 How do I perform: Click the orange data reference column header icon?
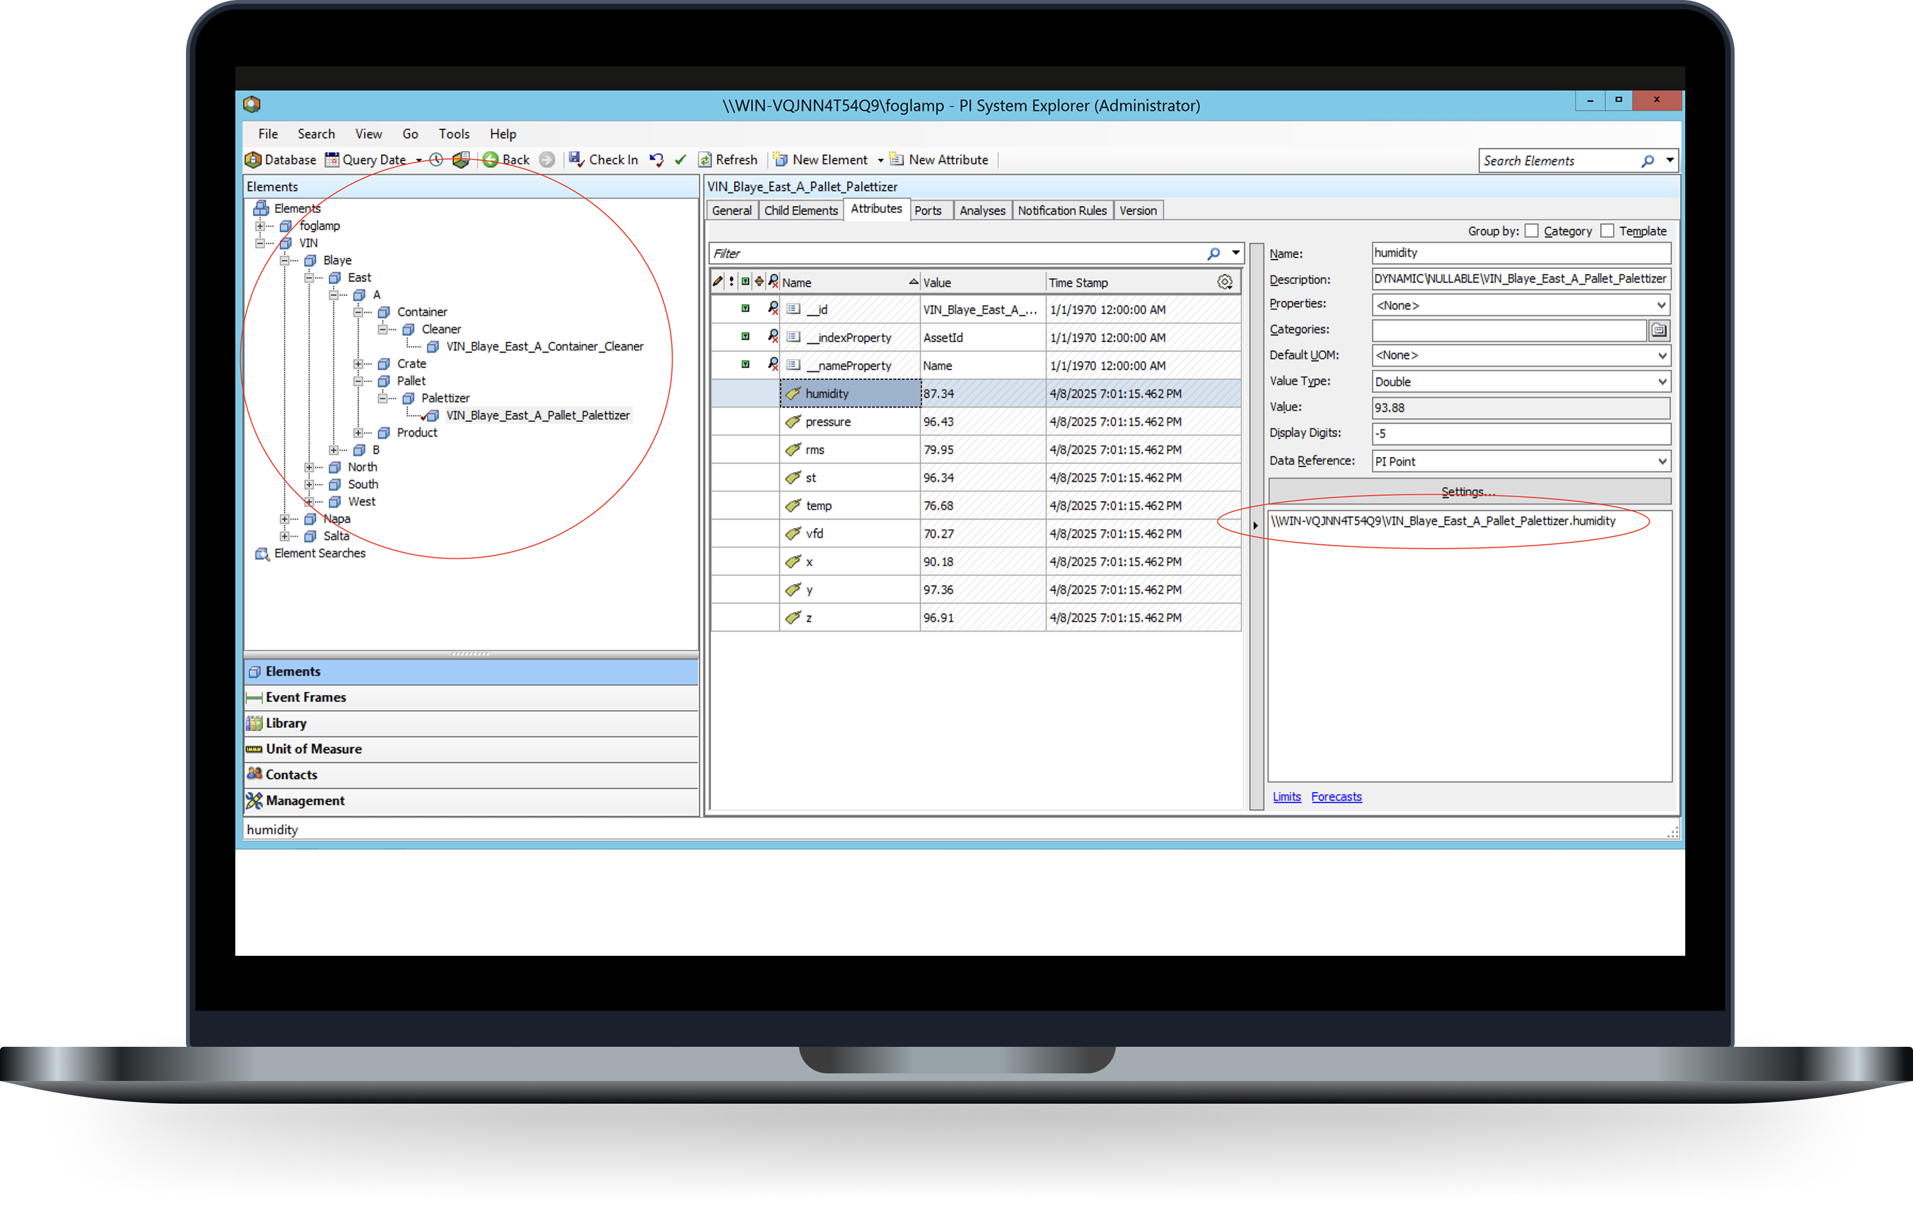coord(760,282)
